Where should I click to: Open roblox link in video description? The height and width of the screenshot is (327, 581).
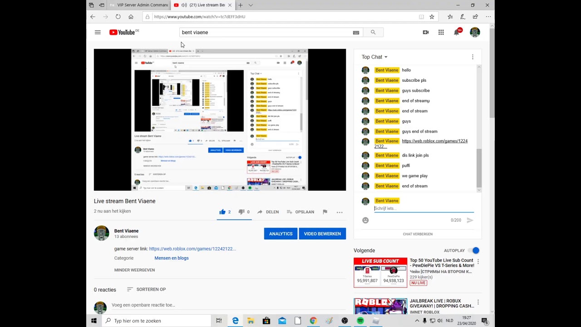(192, 249)
